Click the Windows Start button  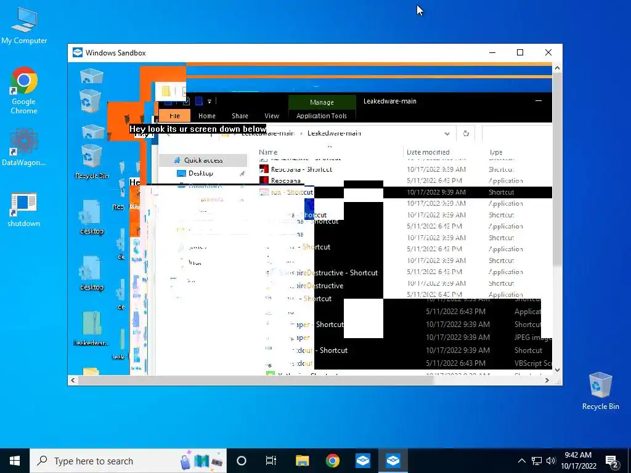[15, 461]
